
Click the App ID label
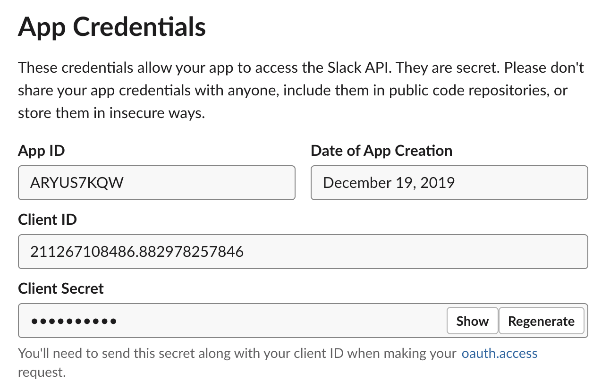[x=42, y=151]
